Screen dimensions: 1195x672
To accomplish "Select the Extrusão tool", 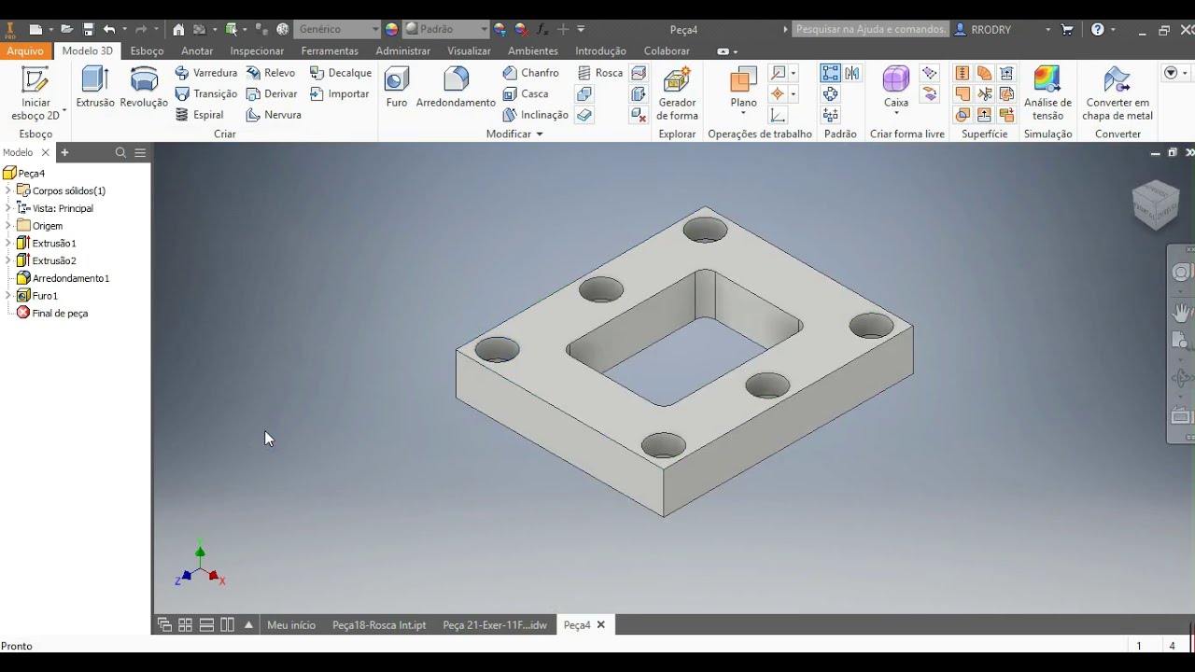I will (95, 88).
